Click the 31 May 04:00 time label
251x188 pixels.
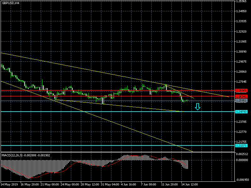[x=110, y=185]
